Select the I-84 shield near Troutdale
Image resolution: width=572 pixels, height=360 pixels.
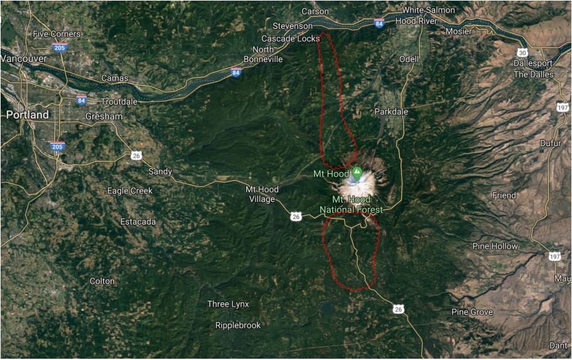pyautogui.click(x=82, y=100)
